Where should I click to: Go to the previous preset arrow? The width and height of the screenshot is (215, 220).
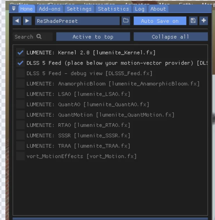(x=17, y=21)
